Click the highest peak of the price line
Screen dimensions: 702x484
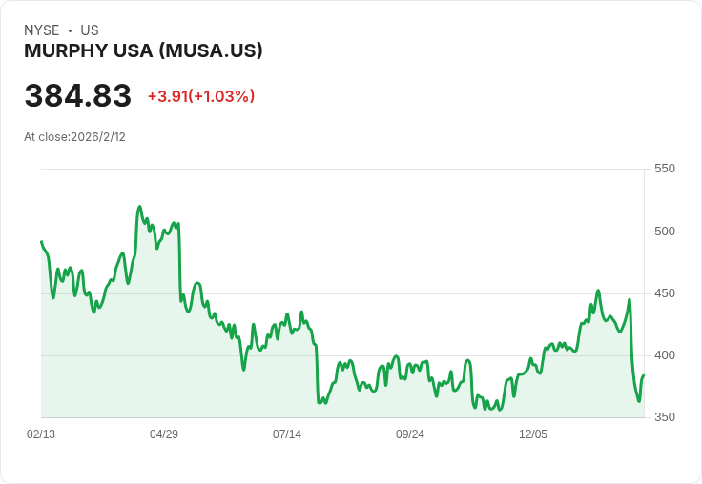click(139, 207)
